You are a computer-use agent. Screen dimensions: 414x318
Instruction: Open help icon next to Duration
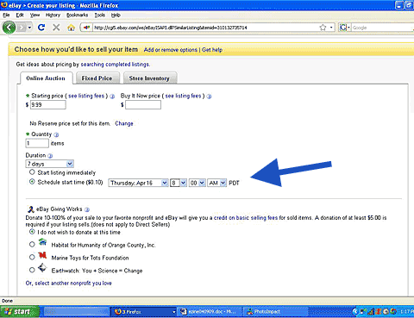pos(50,156)
